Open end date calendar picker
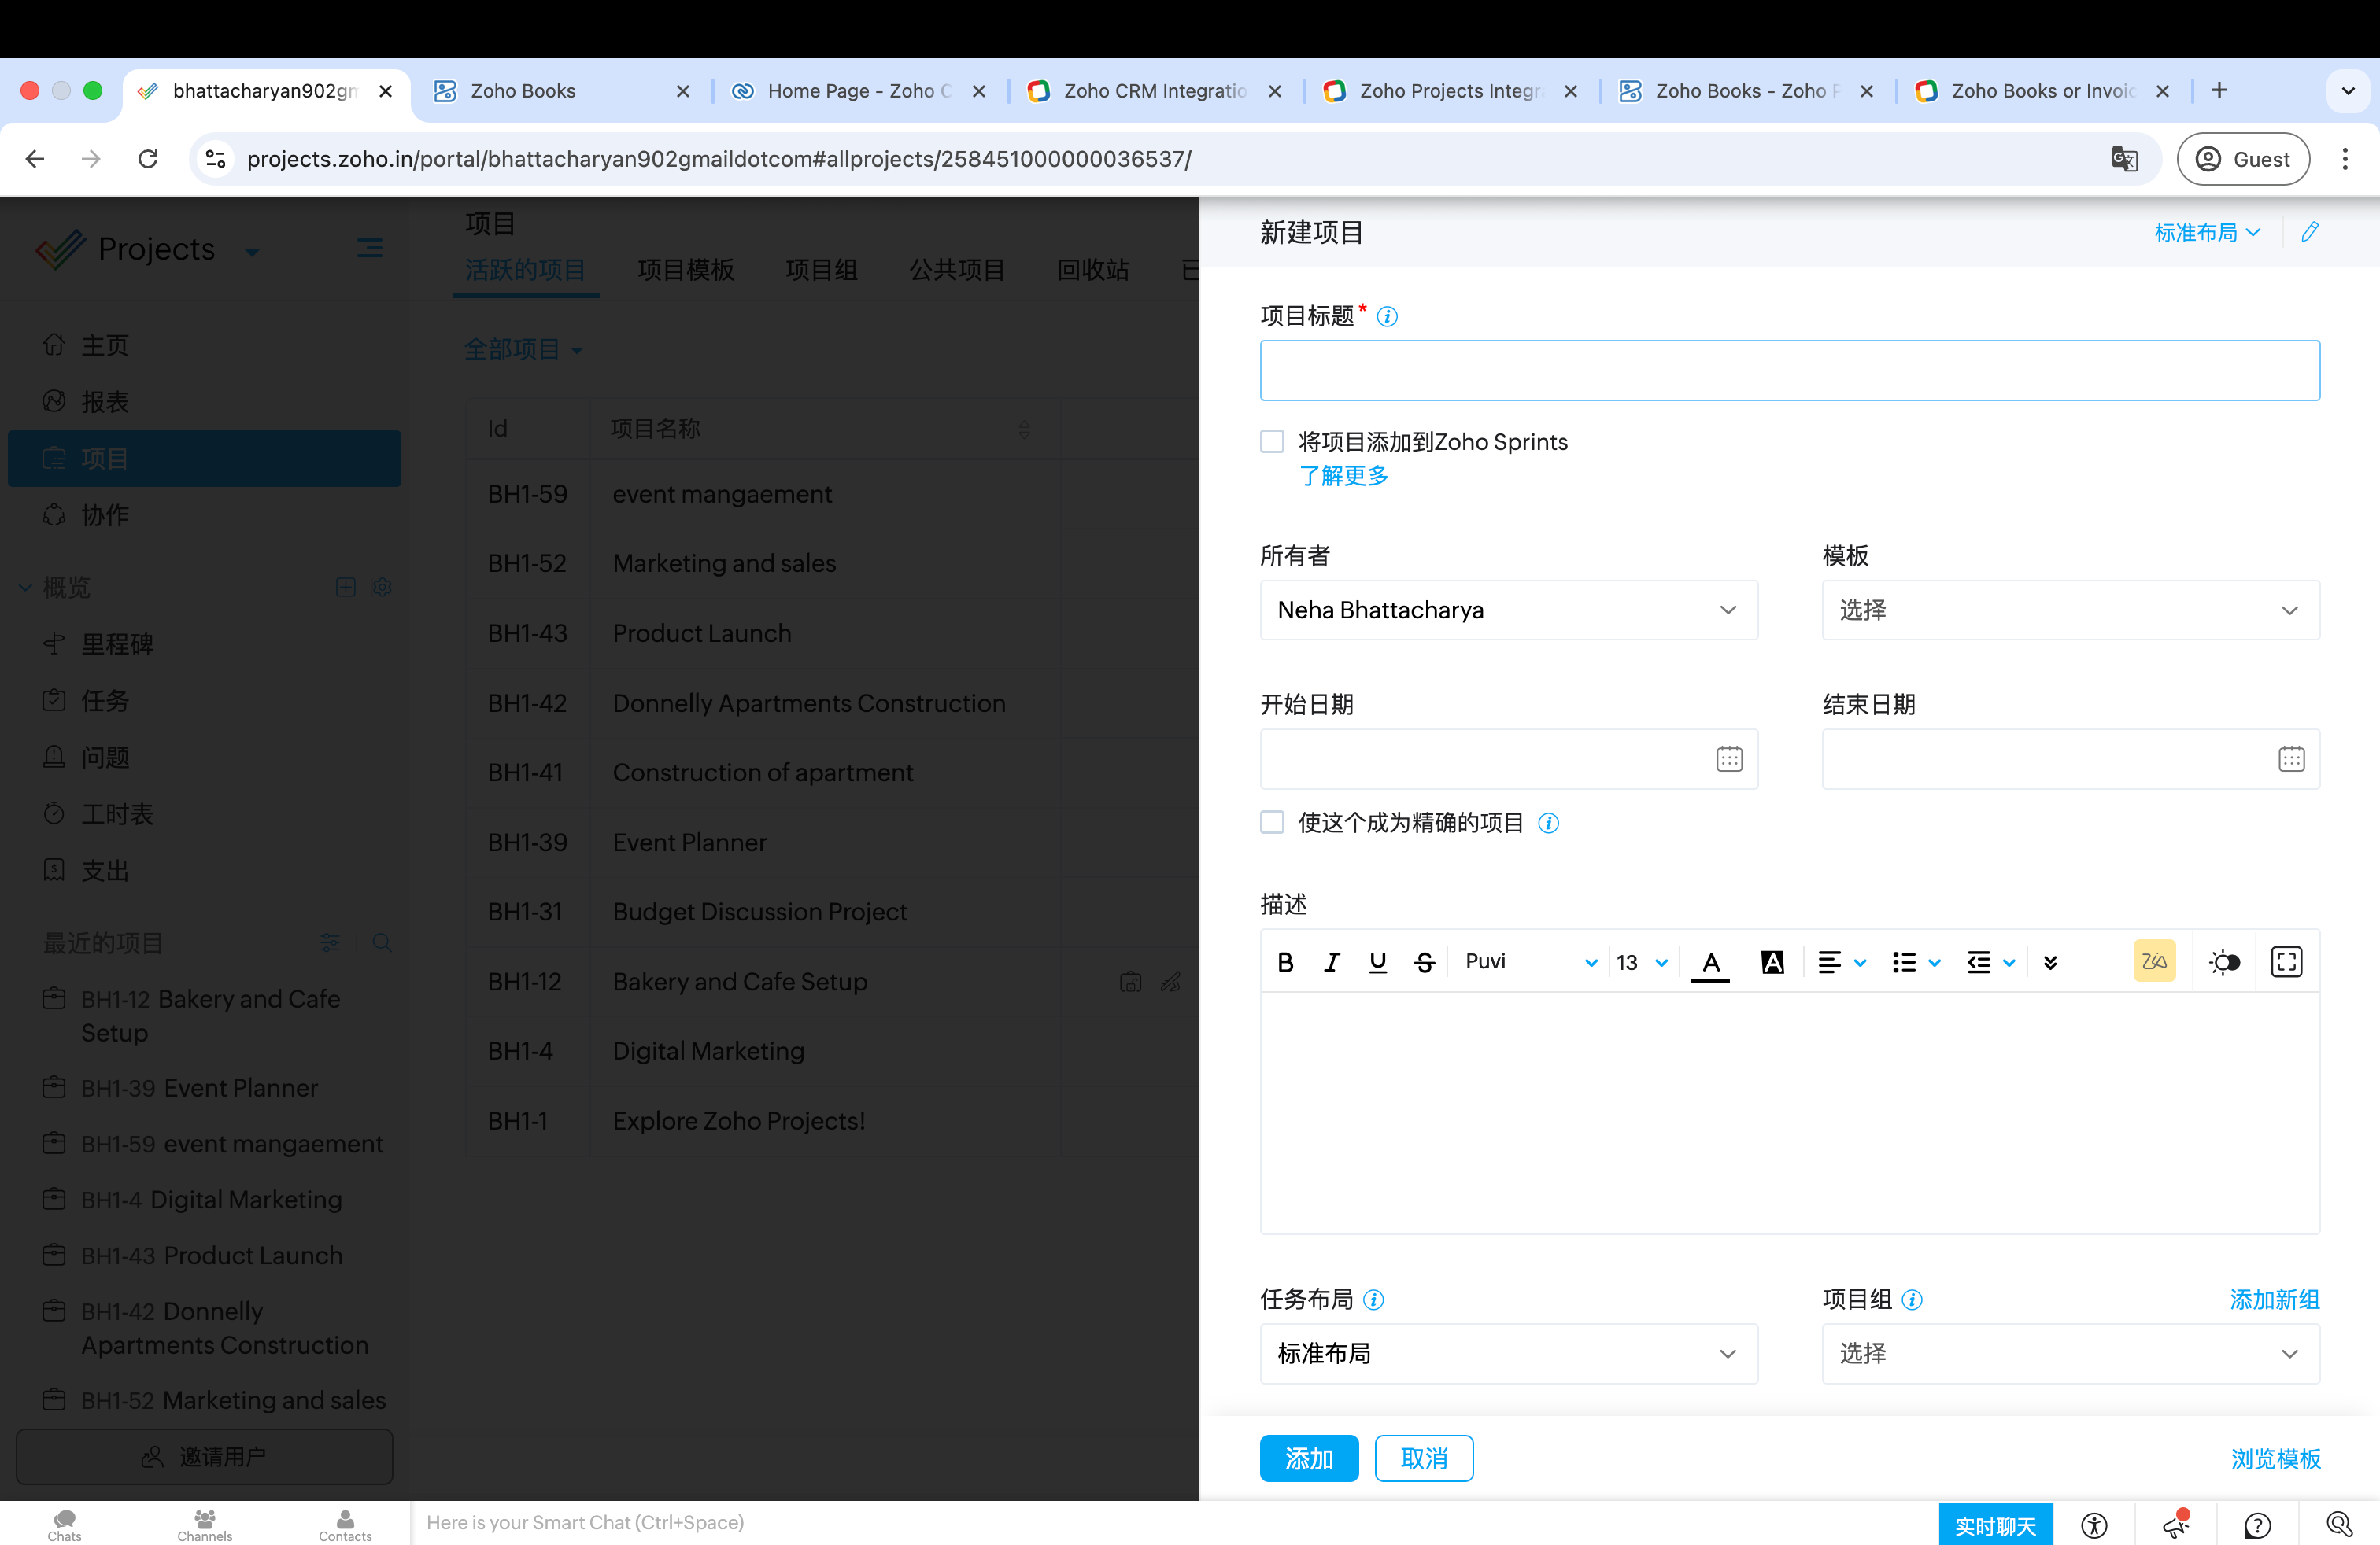 tap(2291, 758)
